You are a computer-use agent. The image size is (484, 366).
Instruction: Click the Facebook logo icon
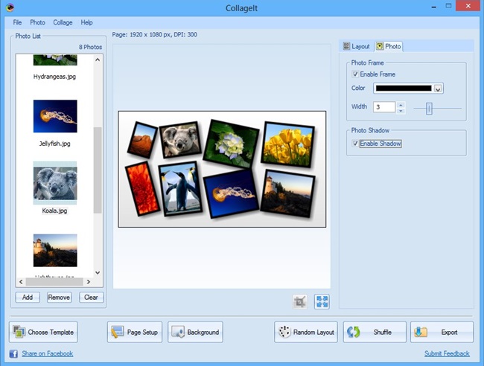click(13, 353)
